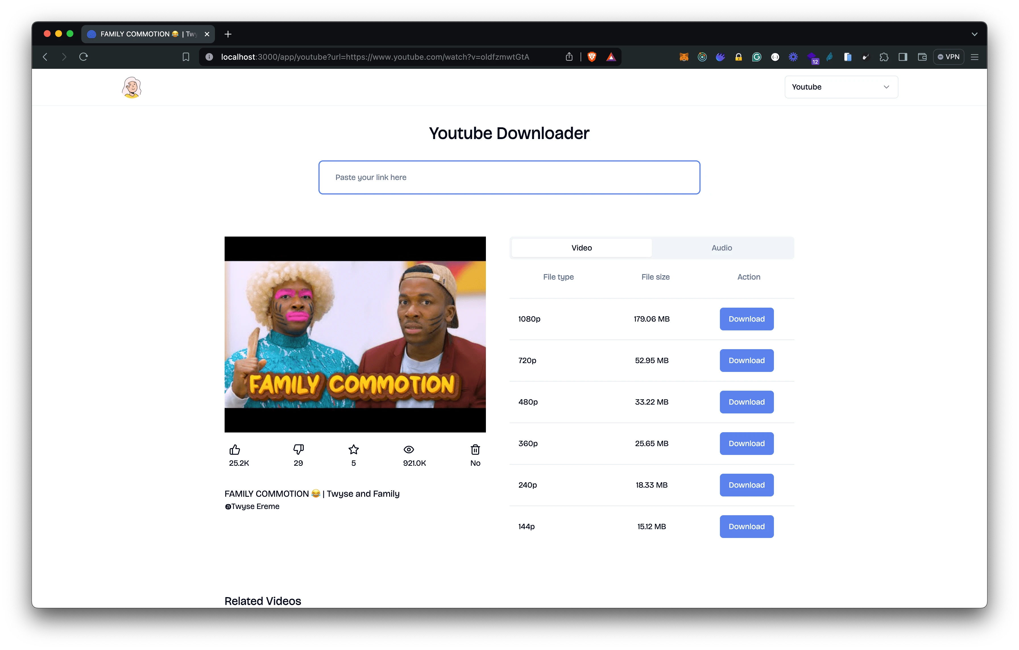The image size is (1019, 650).
Task: Download the 720p video
Action: pyautogui.click(x=746, y=360)
